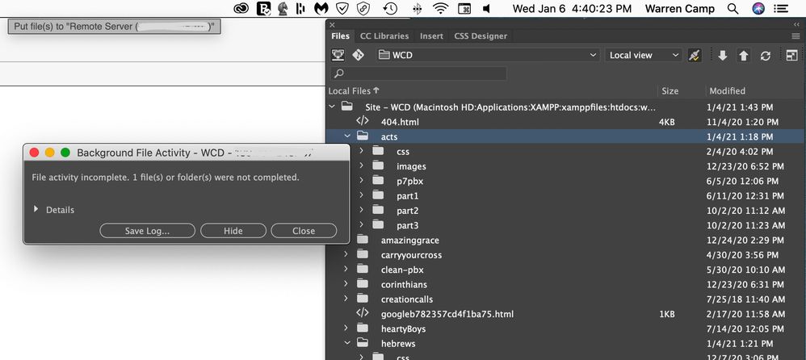Open the Creative Cloud menu bar icon
This screenshot has height=360, width=806.
coord(241,8)
